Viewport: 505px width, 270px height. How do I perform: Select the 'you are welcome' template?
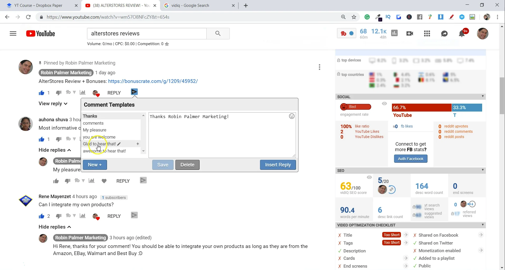point(111,137)
